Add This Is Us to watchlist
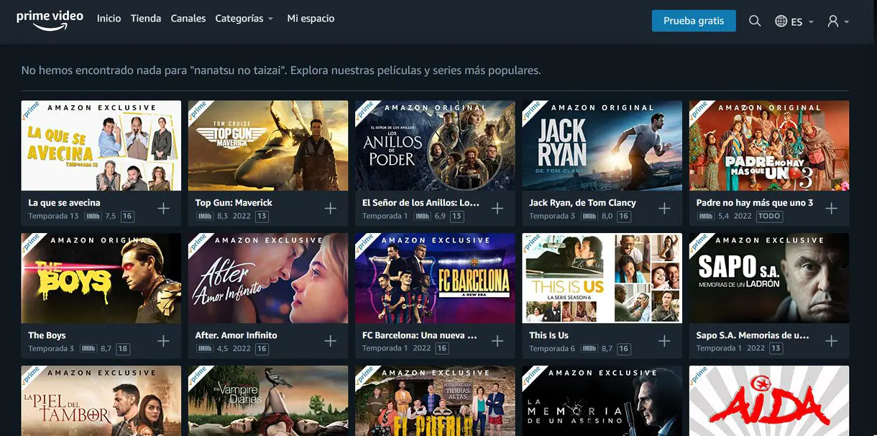 tap(664, 341)
